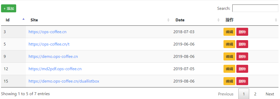Edit the row with Id 3

pos(229,32)
